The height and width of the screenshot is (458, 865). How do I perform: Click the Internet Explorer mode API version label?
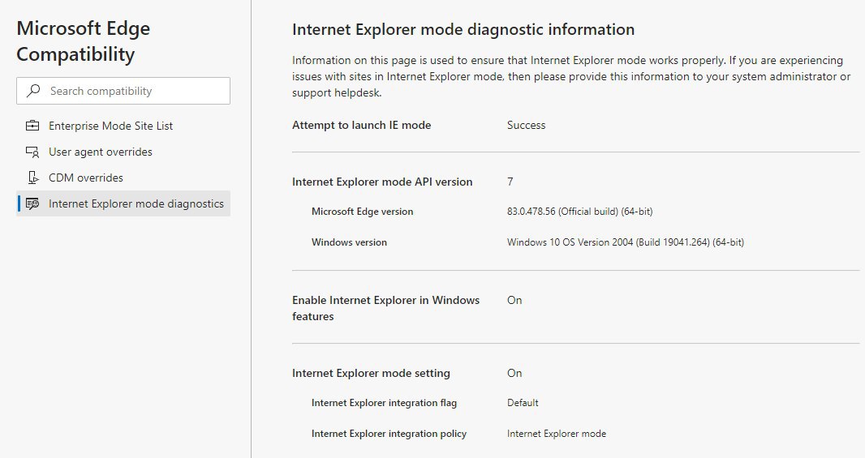point(381,182)
